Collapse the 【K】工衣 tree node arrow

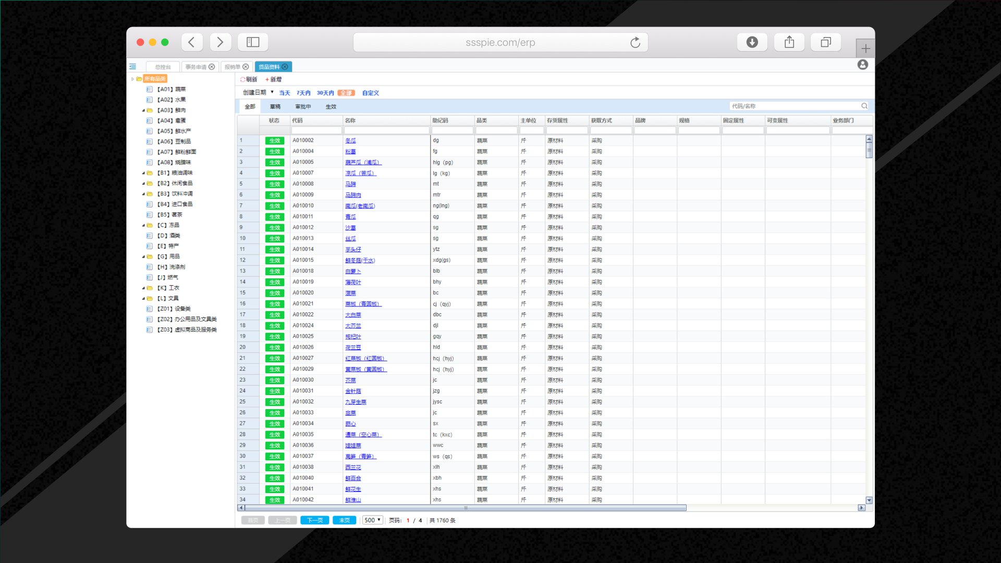(x=143, y=288)
